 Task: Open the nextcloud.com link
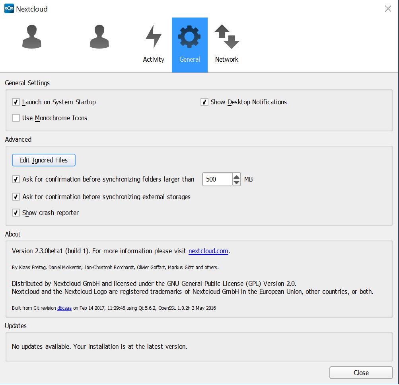tap(208, 251)
